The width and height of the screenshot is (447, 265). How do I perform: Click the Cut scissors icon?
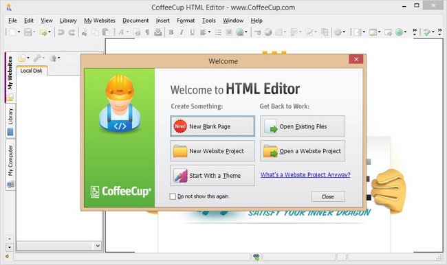(85, 32)
